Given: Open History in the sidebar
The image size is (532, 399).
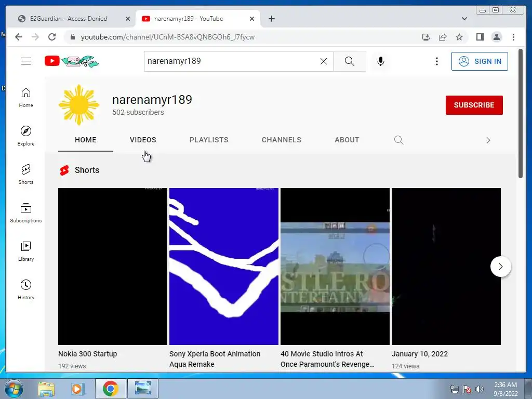Looking at the screenshot, I should point(26,289).
